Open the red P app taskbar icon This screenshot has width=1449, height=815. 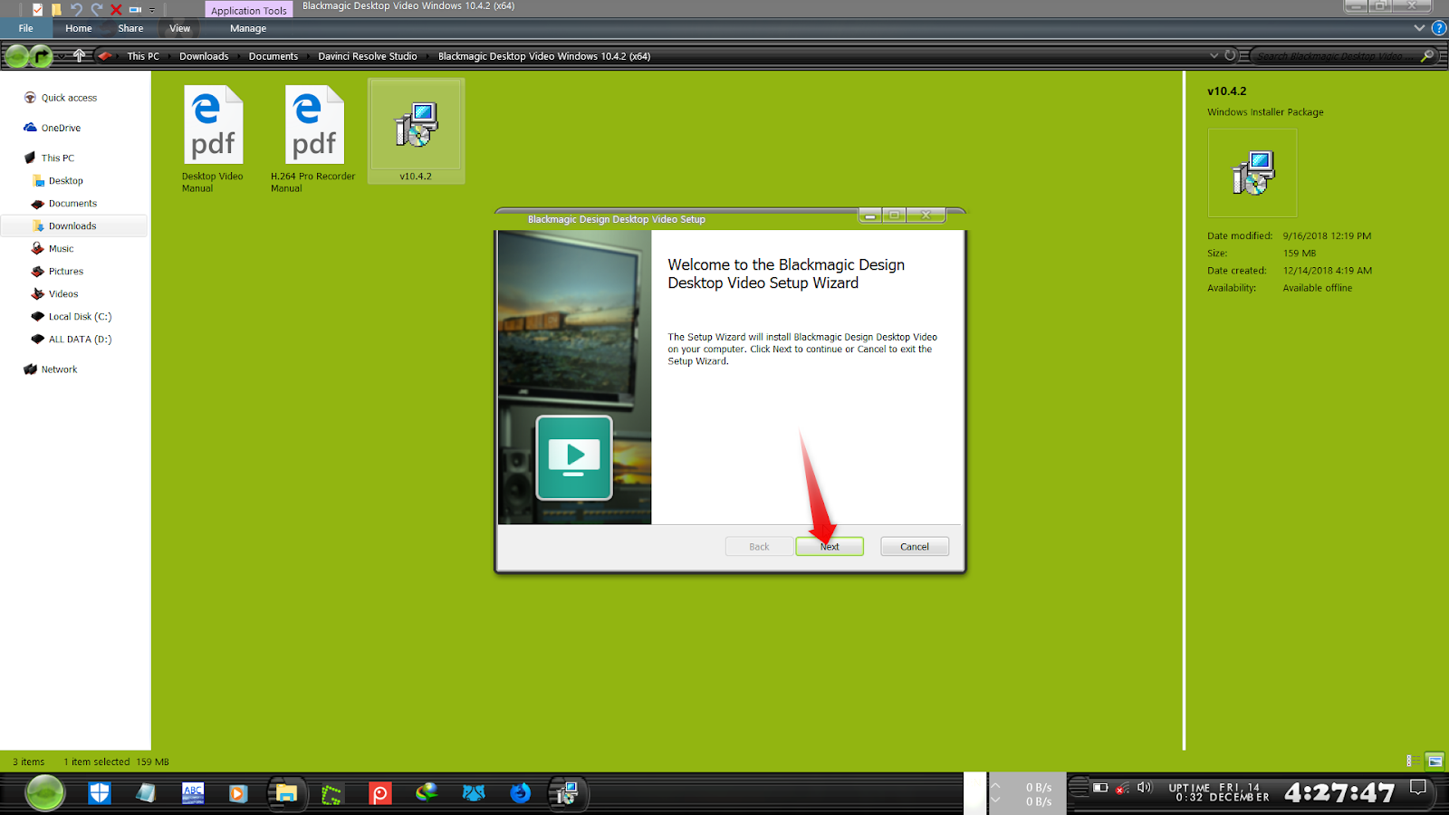(379, 794)
